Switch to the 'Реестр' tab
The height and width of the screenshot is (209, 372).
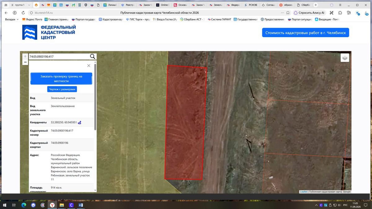tap(128, 5)
